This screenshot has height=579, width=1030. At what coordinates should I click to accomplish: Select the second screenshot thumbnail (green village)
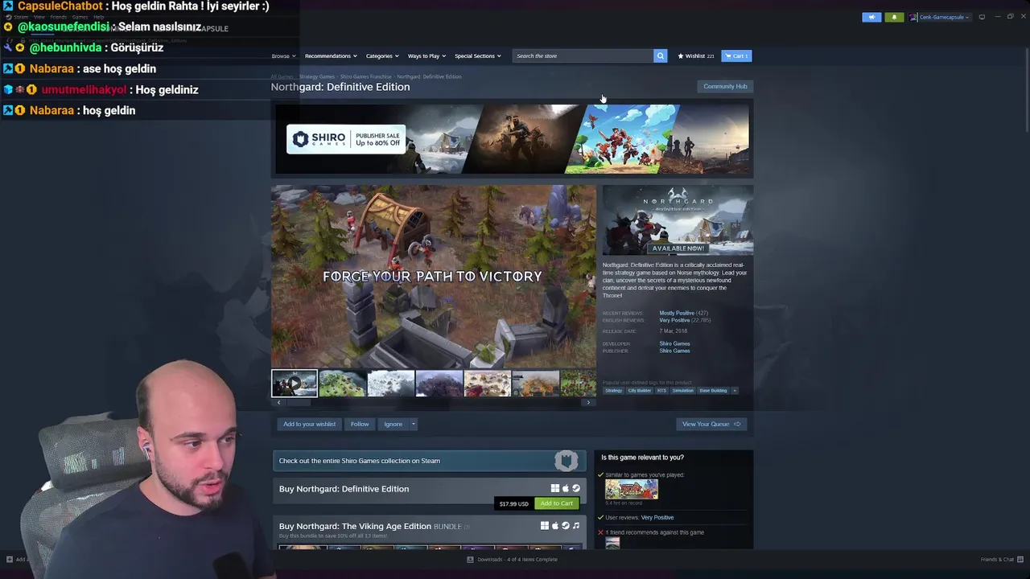point(342,384)
